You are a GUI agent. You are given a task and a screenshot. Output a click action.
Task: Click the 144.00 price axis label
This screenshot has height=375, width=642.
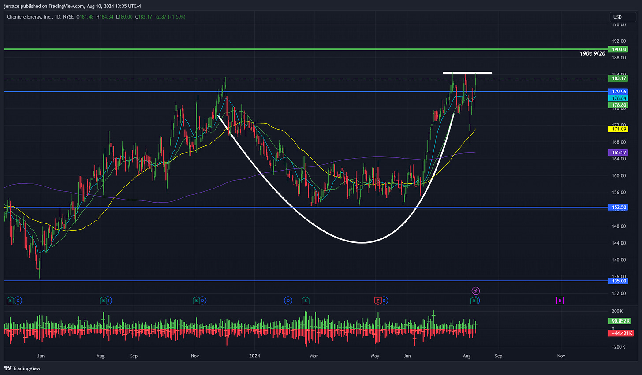coord(619,243)
